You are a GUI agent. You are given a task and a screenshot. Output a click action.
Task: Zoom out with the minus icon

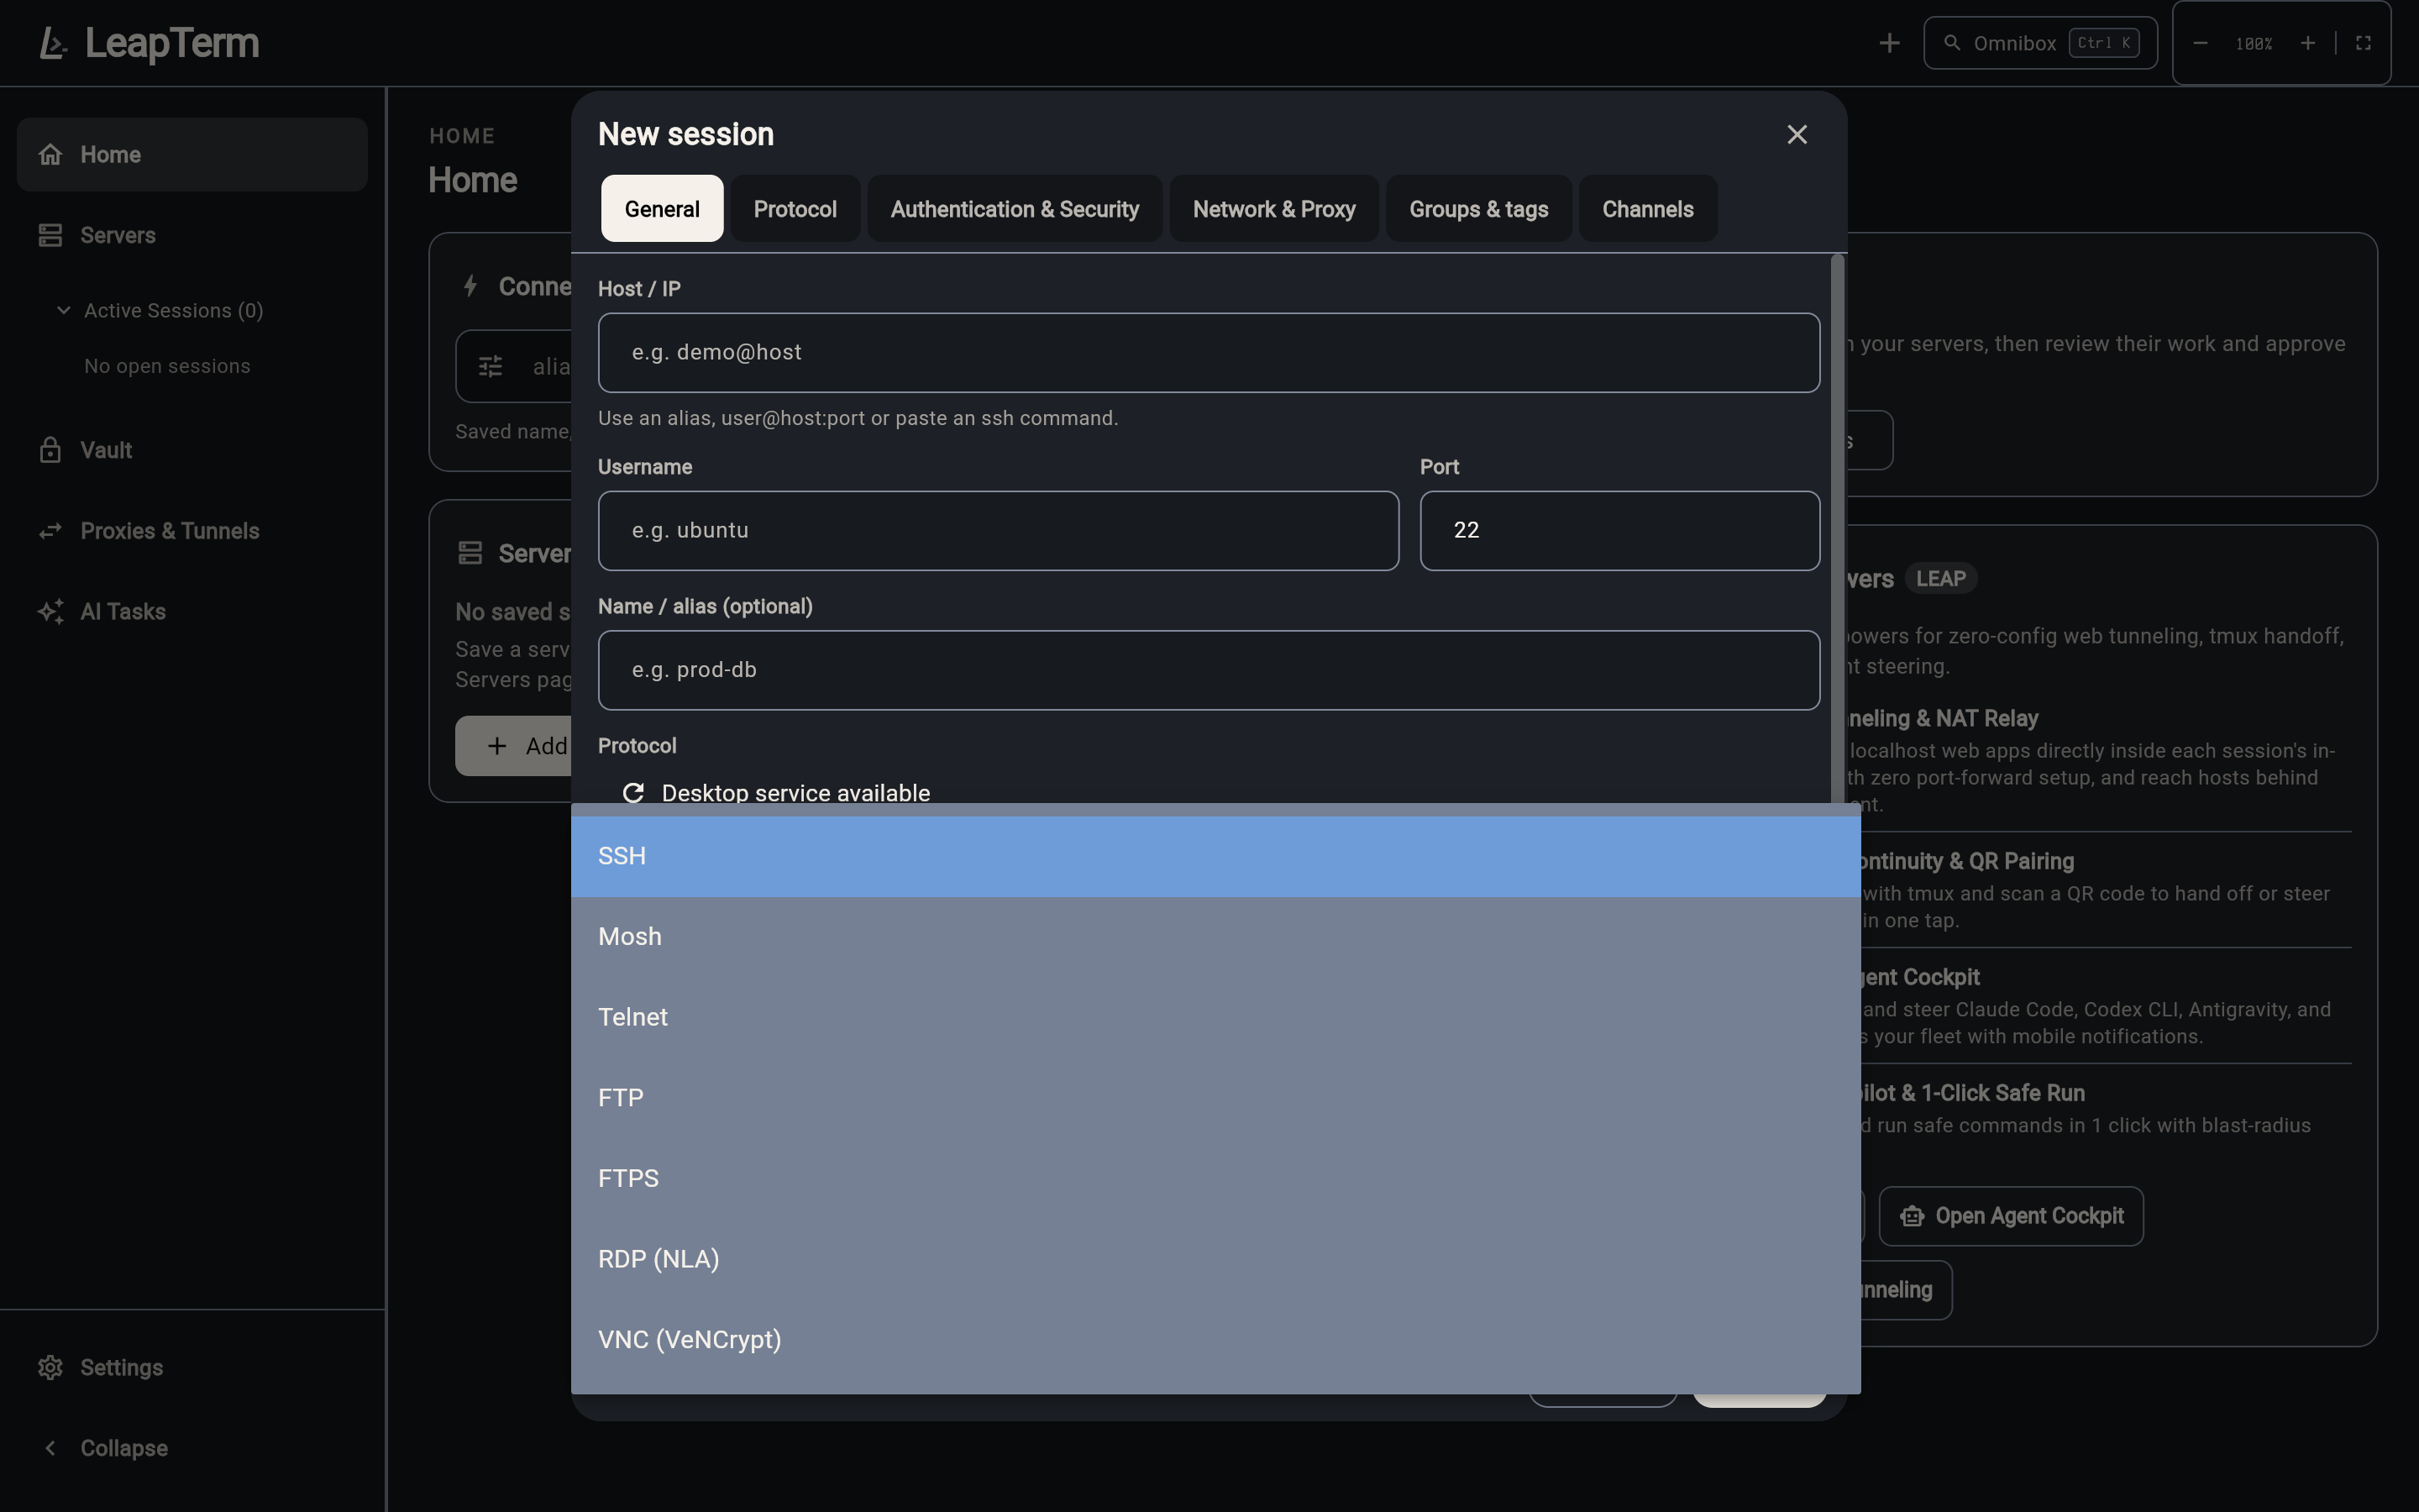(x=2200, y=43)
